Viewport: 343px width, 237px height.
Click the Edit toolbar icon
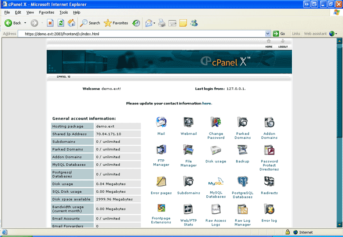coord(172,23)
